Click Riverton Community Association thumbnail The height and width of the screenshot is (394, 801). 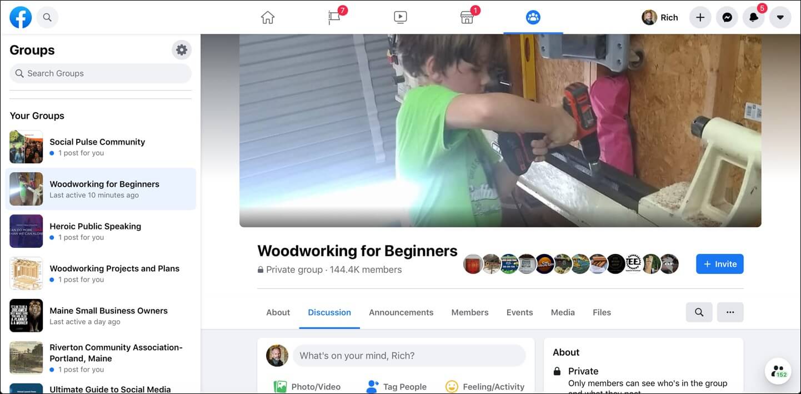click(x=26, y=358)
